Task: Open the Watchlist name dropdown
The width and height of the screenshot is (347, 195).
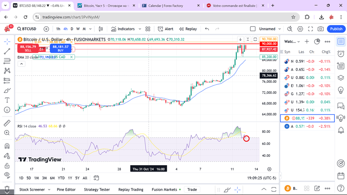Action: [x=292, y=42]
